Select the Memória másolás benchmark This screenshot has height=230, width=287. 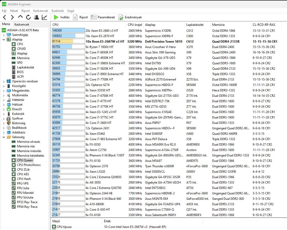[x=27, y=151]
